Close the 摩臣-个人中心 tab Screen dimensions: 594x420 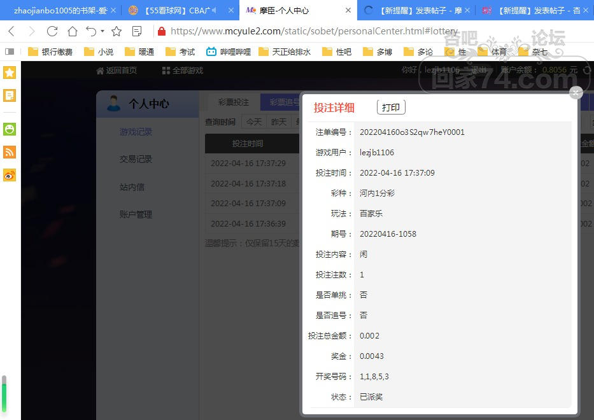348,10
